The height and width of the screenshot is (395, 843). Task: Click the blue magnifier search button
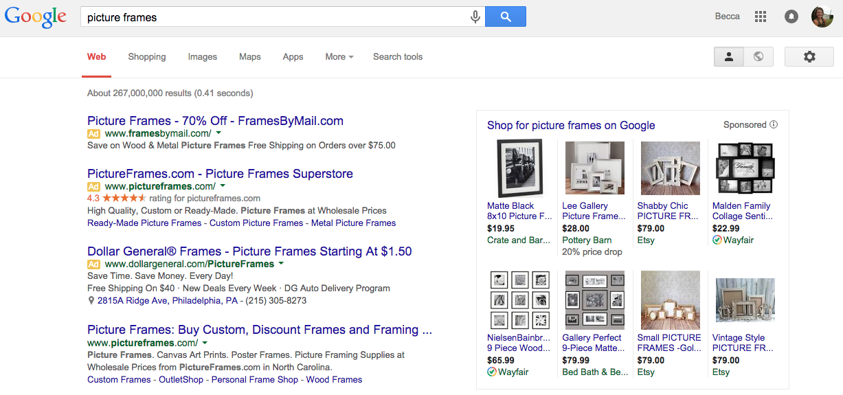506,17
